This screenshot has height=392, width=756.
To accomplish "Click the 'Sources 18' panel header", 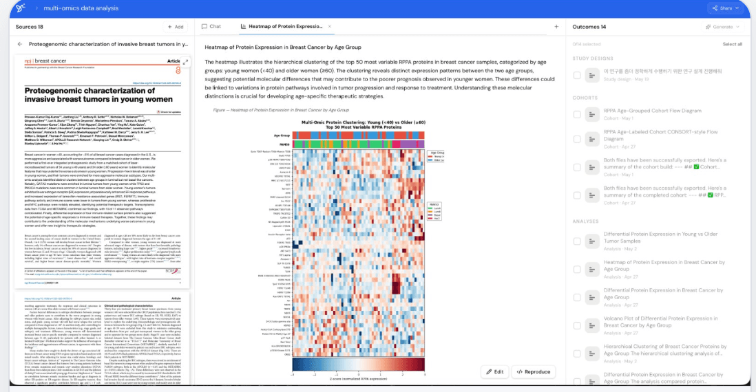I will [x=30, y=27].
